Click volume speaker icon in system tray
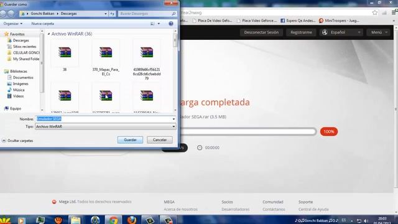This screenshot has height=224, width=398. [366, 221]
